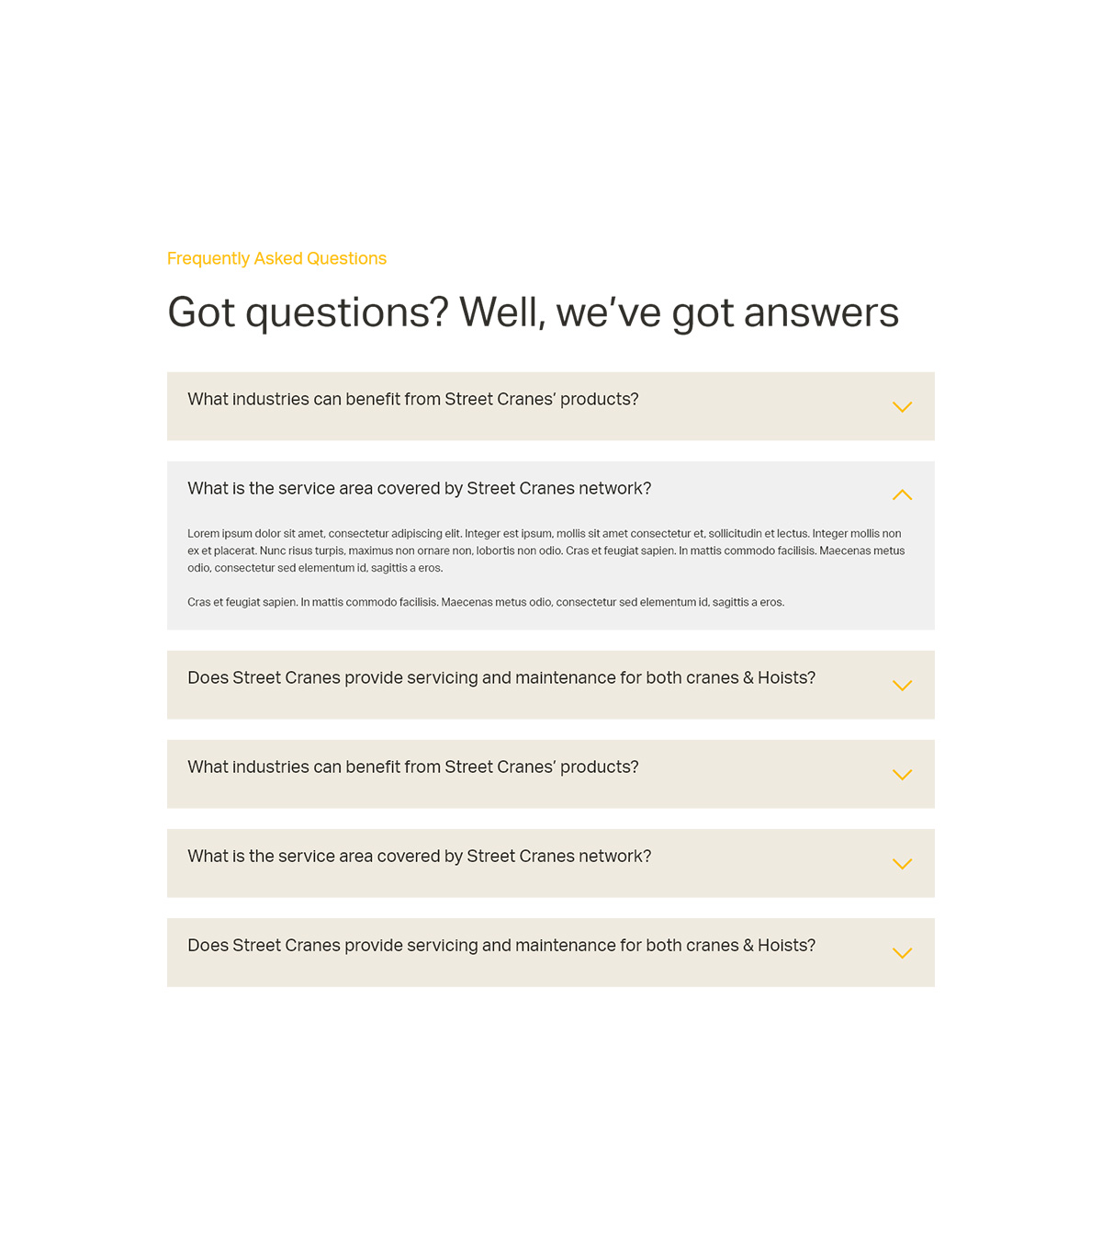Collapse the open service area answer using up chevron
Viewport: 1102px width, 1238px height.
[x=902, y=494]
